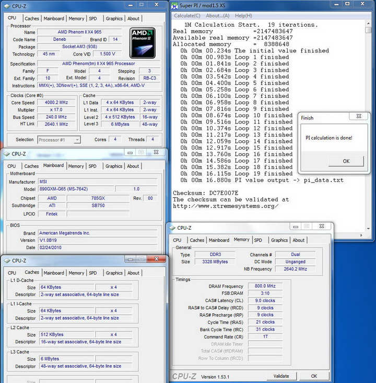Switch to Caches tab in the Motherboard CPU-Z window
Image resolution: width=376 pixels, height=383 pixels.
click(x=31, y=166)
